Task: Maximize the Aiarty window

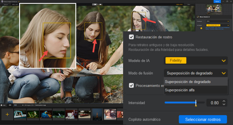Action: click(227, 1)
